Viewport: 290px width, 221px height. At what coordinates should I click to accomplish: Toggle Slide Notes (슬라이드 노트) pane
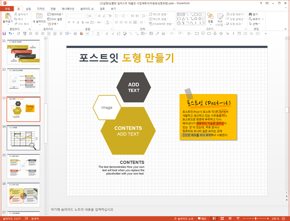[184, 219]
